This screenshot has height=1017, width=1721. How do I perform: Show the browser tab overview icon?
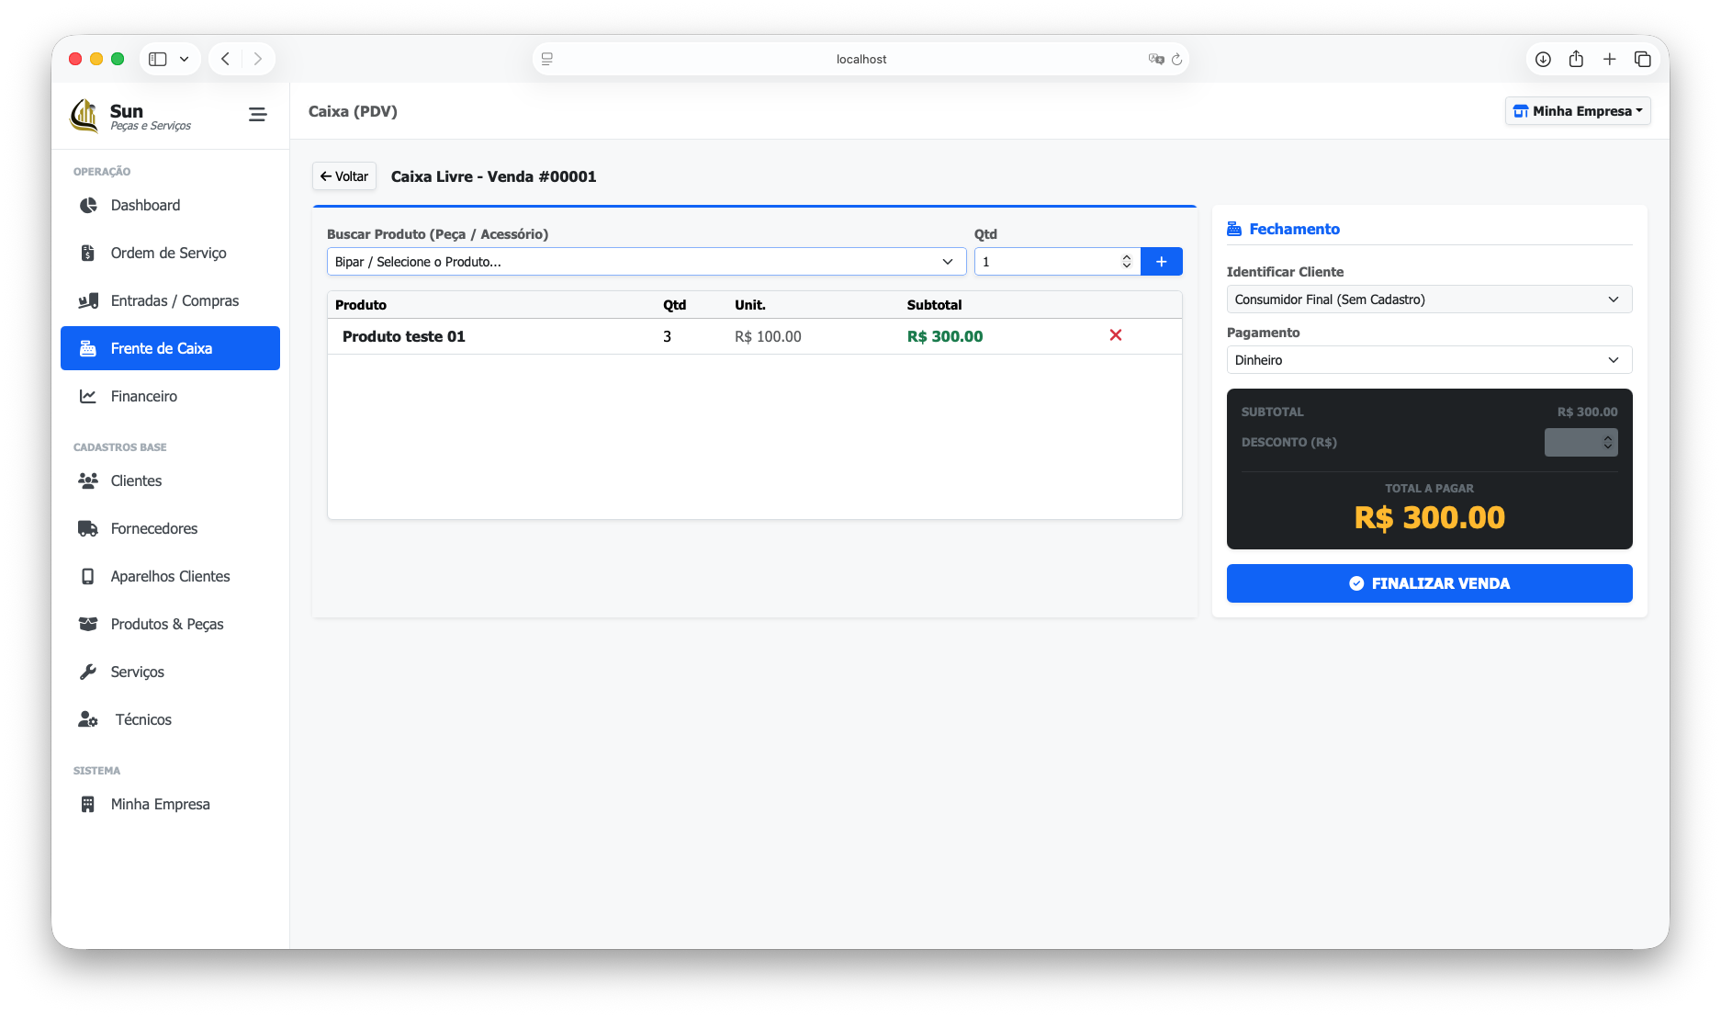click(1642, 59)
